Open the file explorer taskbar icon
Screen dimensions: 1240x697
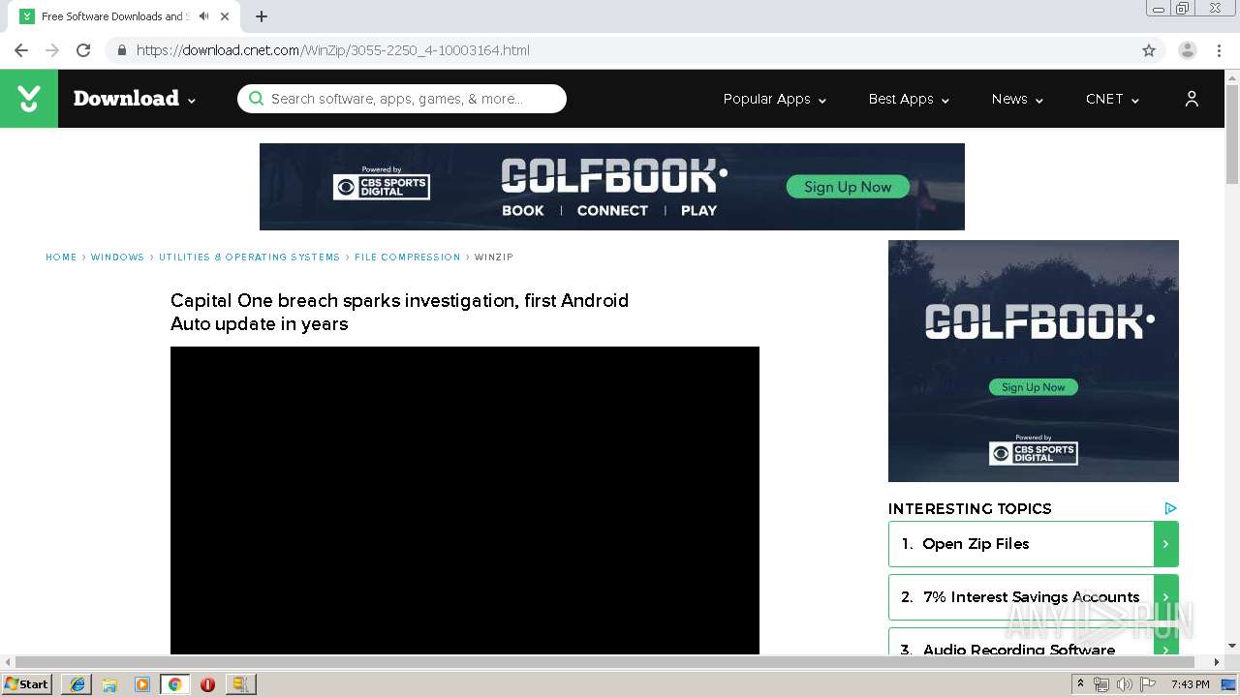coord(109,684)
